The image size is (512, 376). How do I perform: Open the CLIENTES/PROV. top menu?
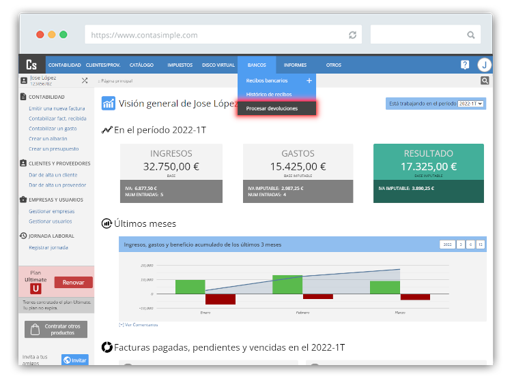click(103, 65)
